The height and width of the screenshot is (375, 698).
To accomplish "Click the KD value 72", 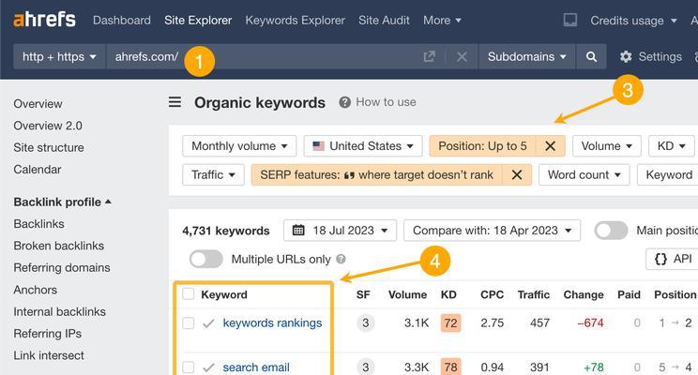I will tap(450, 322).
